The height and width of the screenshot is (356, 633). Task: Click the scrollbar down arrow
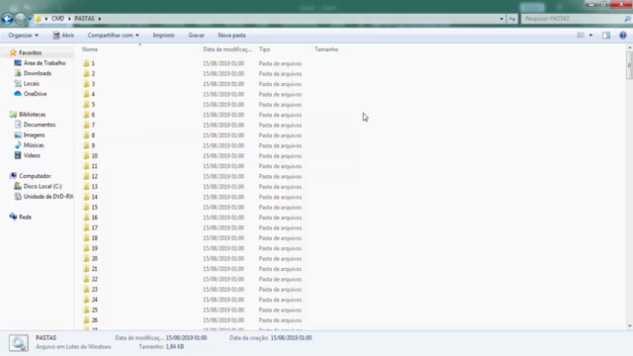[630, 325]
